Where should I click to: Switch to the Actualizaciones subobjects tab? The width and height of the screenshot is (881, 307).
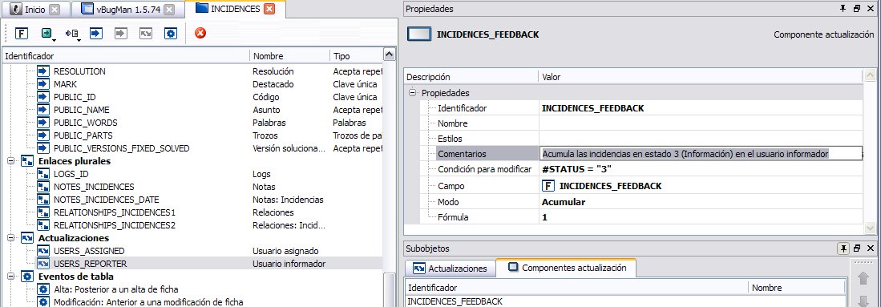(x=450, y=269)
